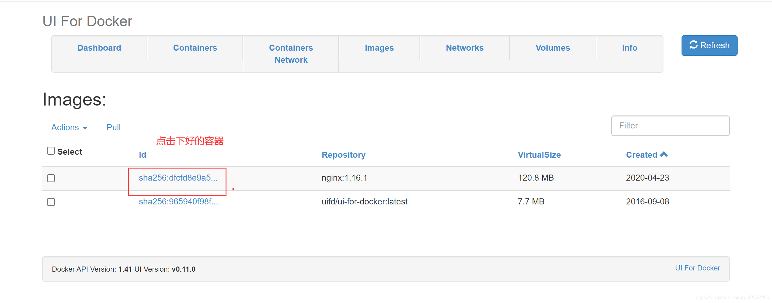Open the Containers Network tab
772x303 pixels.
click(x=291, y=54)
